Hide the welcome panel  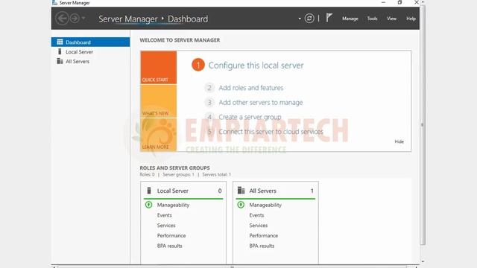click(399, 141)
